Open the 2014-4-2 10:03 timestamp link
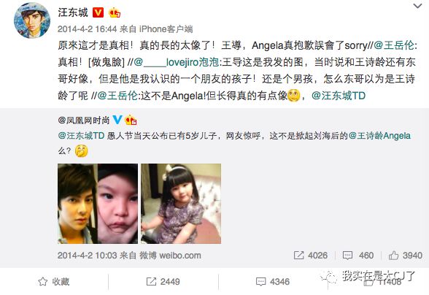Viewport: 429px width, 295px height. (x=88, y=256)
